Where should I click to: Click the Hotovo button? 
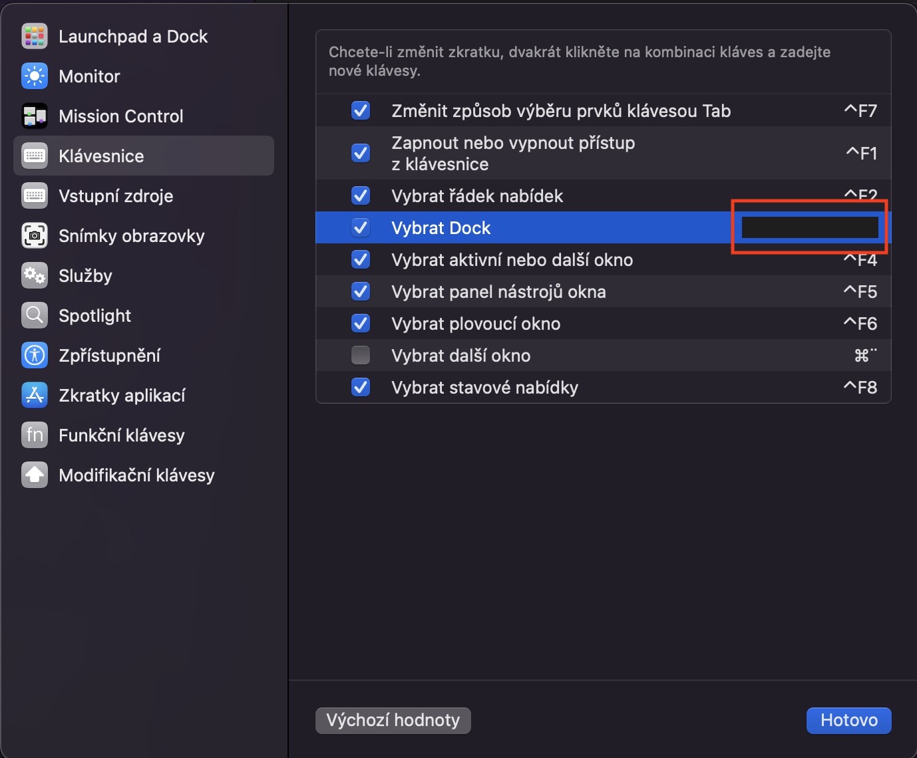click(x=848, y=721)
